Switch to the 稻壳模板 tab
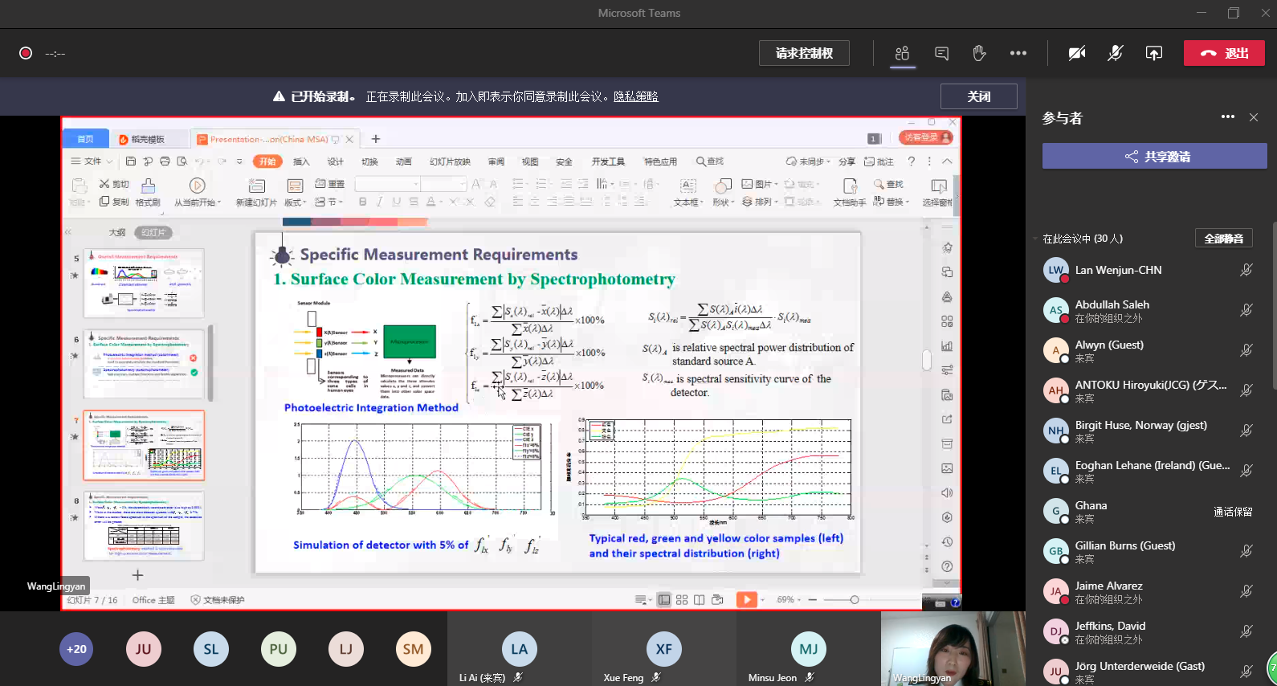1277x686 pixels. click(x=147, y=139)
